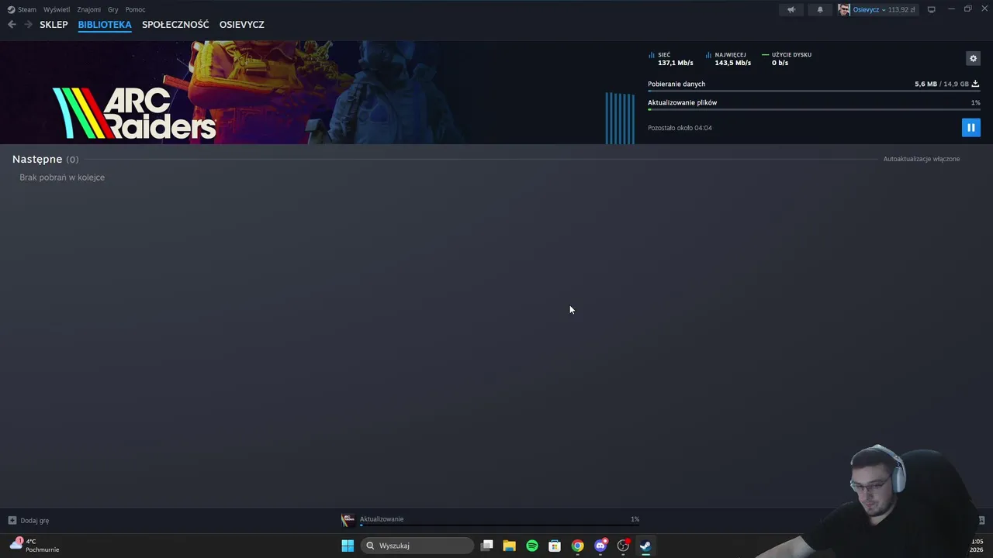Viewport: 993px width, 558px height.
Task: Click the blue download activity graph bars
Action: pyautogui.click(x=620, y=118)
